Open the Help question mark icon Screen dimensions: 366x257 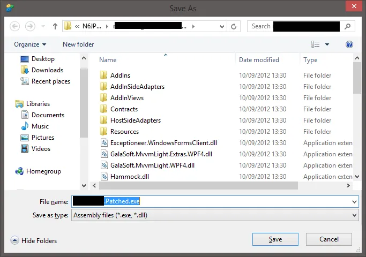[x=349, y=44]
